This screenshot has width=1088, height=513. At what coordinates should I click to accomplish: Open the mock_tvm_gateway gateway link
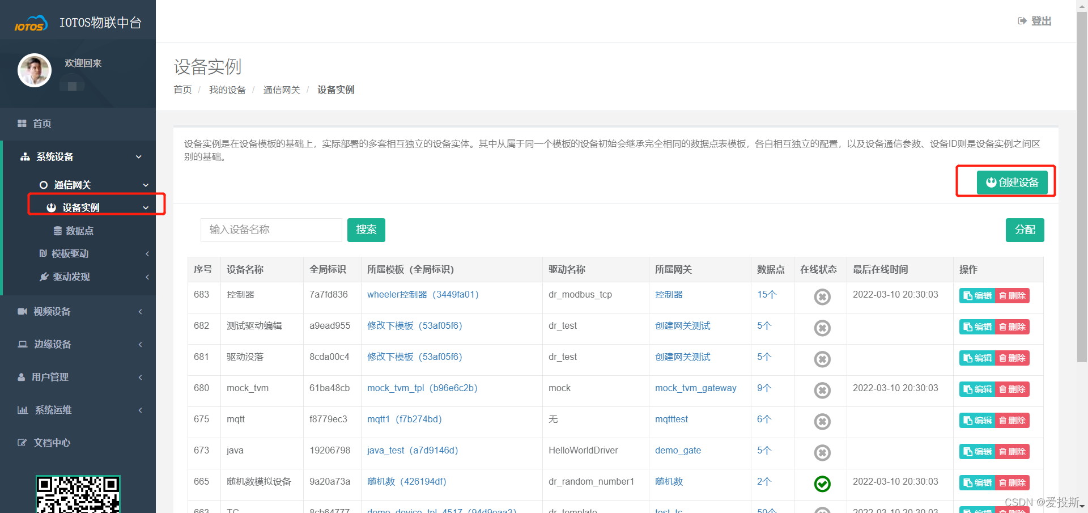(696, 388)
